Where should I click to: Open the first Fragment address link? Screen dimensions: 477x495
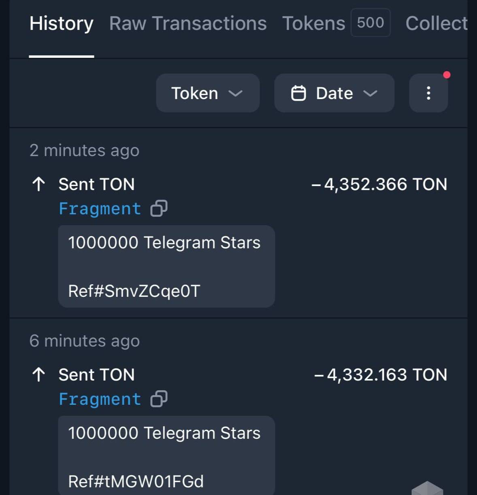(100, 209)
